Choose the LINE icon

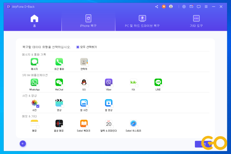(x=158, y=82)
